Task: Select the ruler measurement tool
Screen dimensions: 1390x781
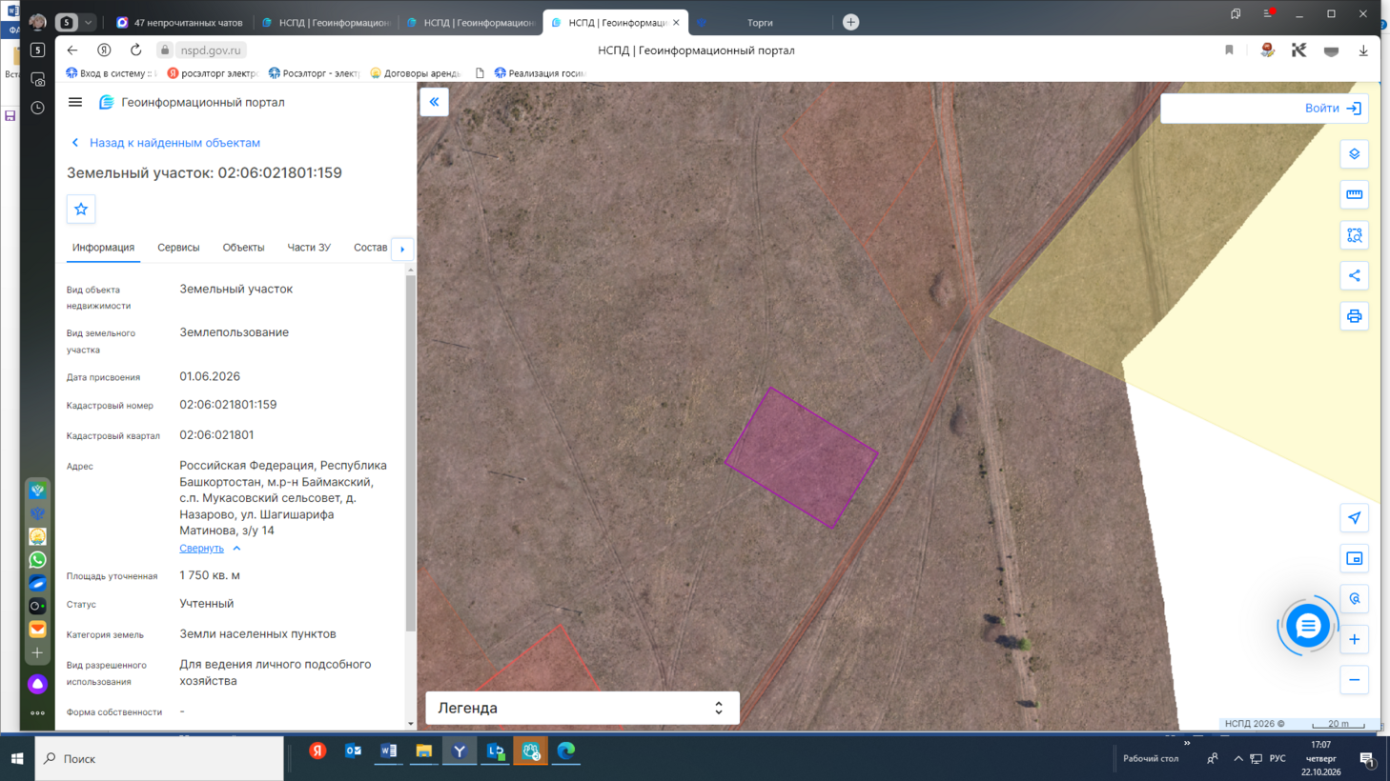Action: coord(1354,194)
